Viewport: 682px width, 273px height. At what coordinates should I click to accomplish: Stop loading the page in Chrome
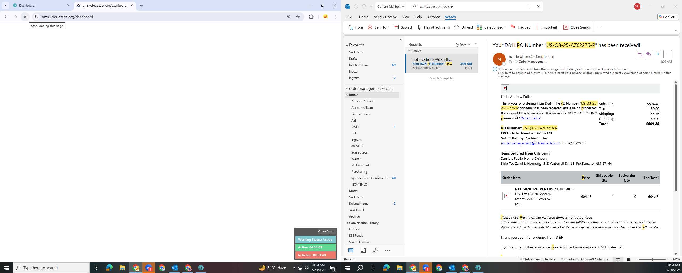click(25, 17)
